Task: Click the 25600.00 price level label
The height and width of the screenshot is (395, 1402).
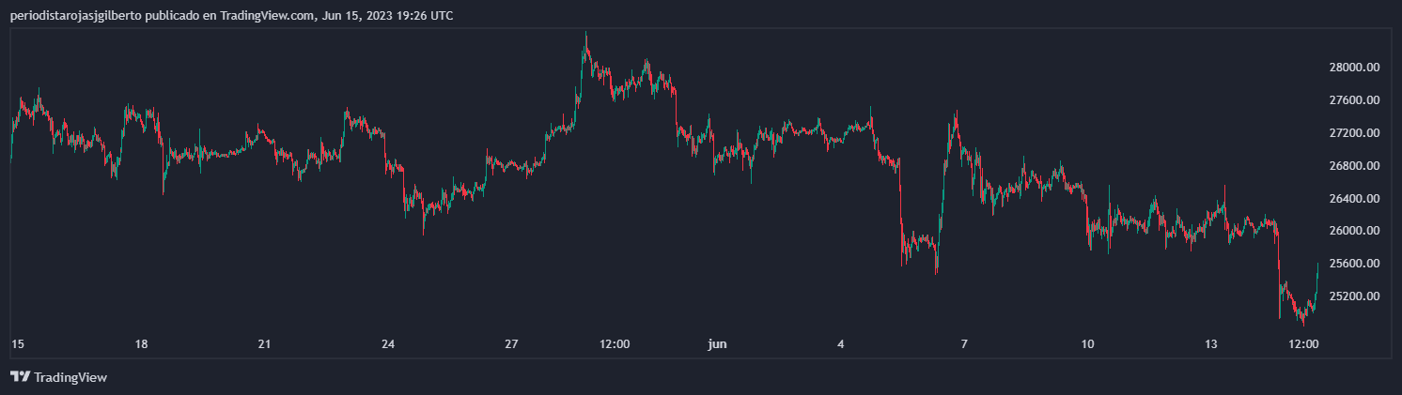Action: 1353,264
